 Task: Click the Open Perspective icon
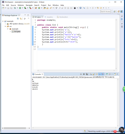click(114, 12)
